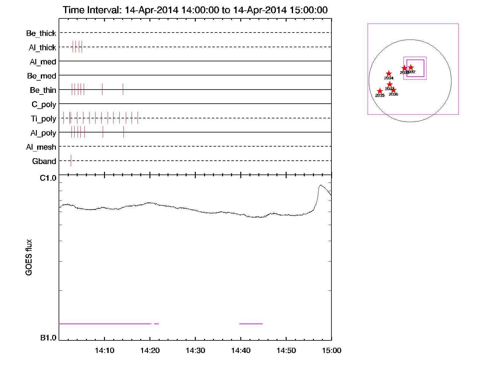Click the red star for region 2034
This screenshot has width=491, height=368.
click(389, 74)
